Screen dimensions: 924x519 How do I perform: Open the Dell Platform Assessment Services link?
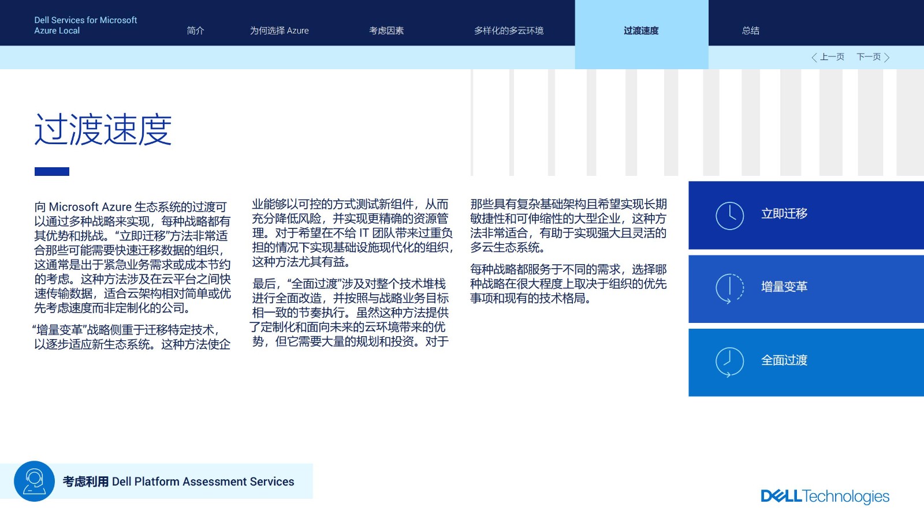[178, 482]
